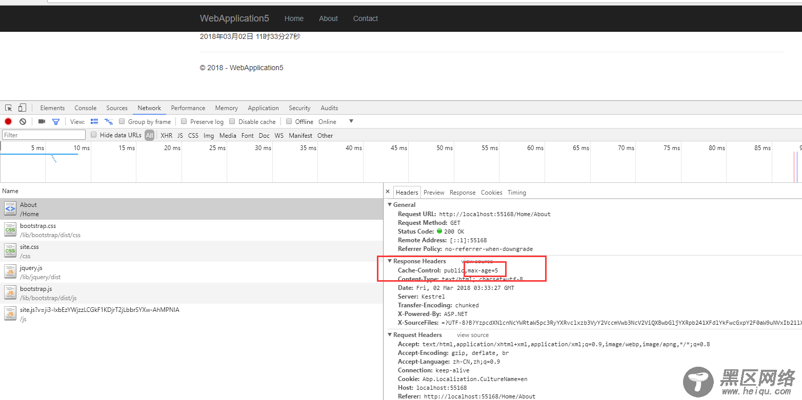Filter requests by Doc type
Viewport: 802px width, 400px height.
click(264, 136)
